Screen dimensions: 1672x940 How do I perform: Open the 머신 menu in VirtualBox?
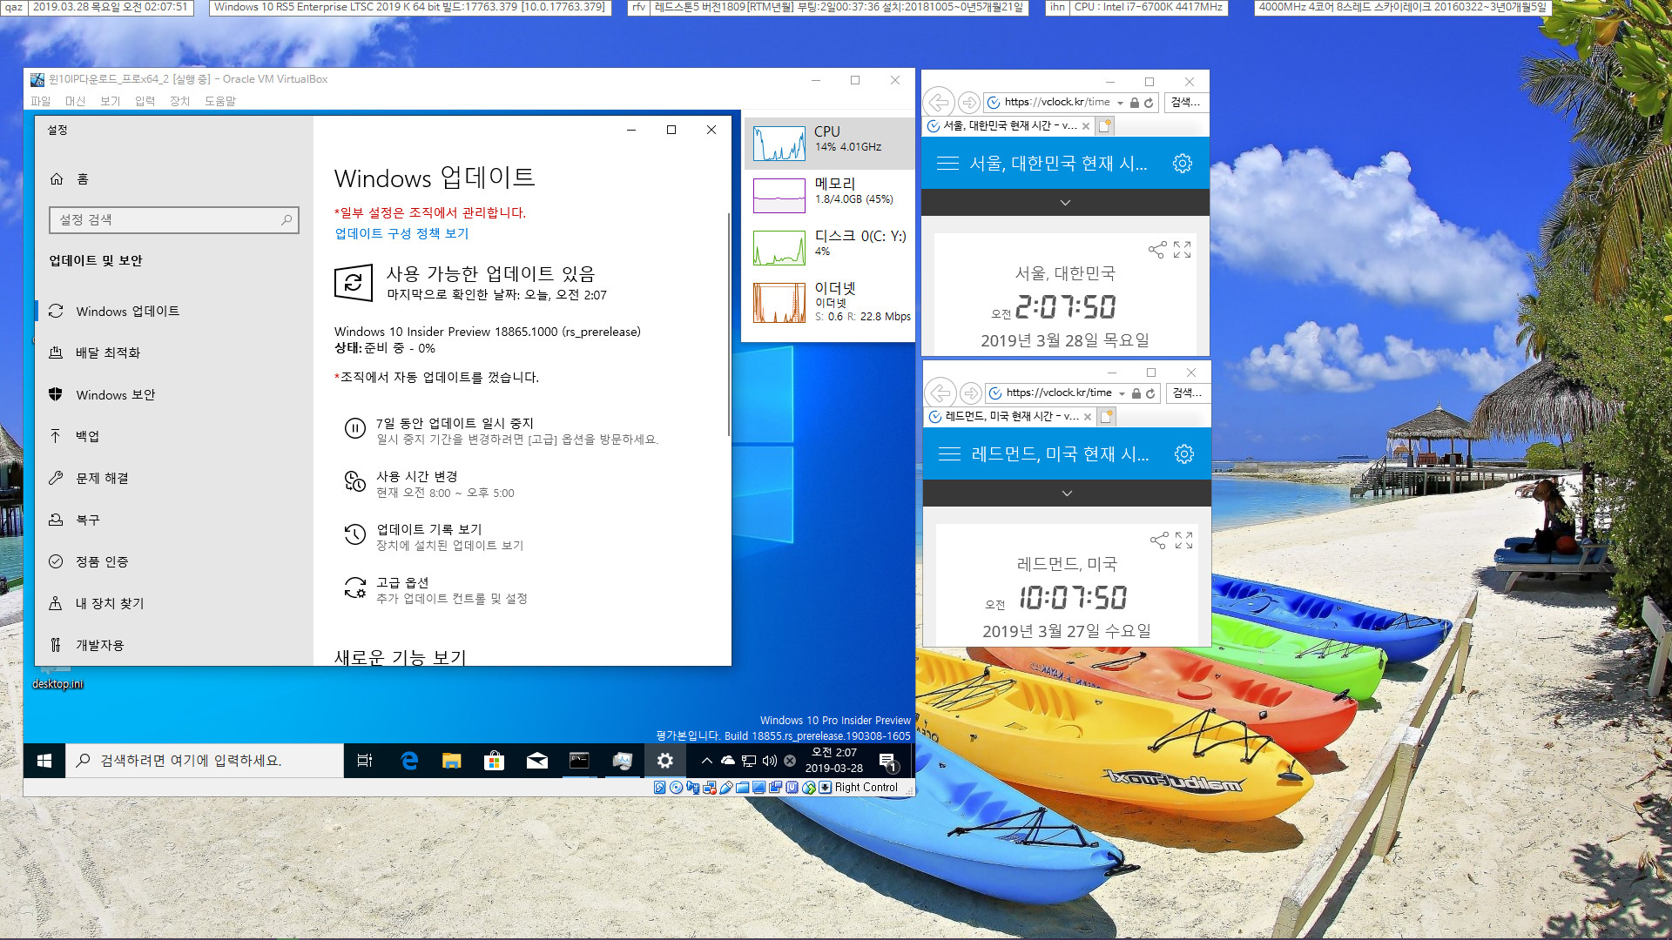[76, 101]
